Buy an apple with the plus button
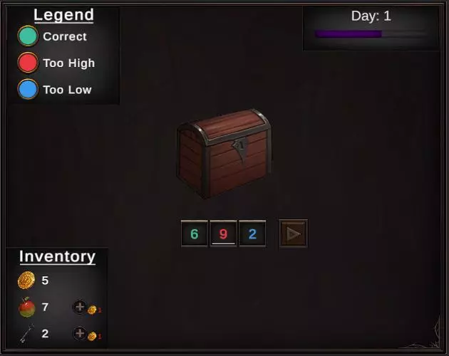449x356 pixels. point(80,307)
